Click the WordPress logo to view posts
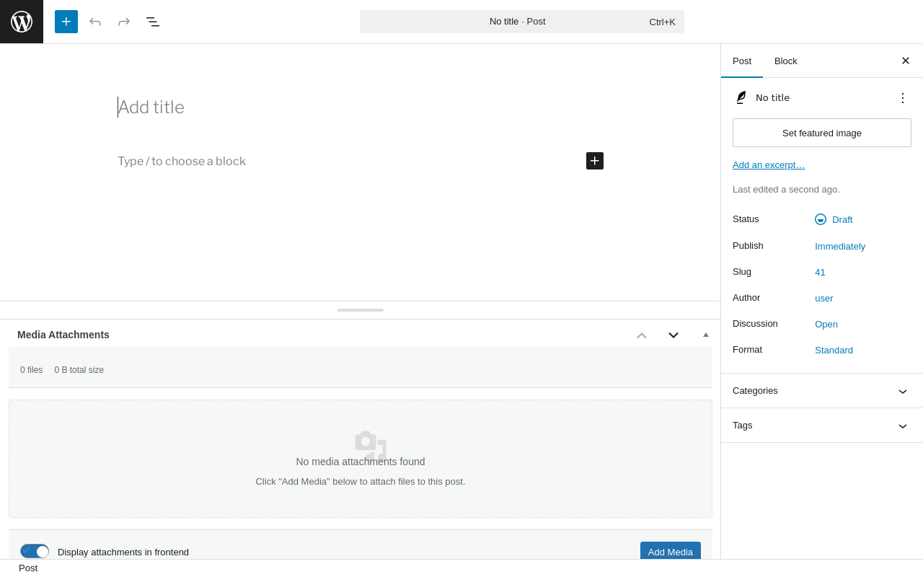The height and width of the screenshot is (577, 923). 22,22
